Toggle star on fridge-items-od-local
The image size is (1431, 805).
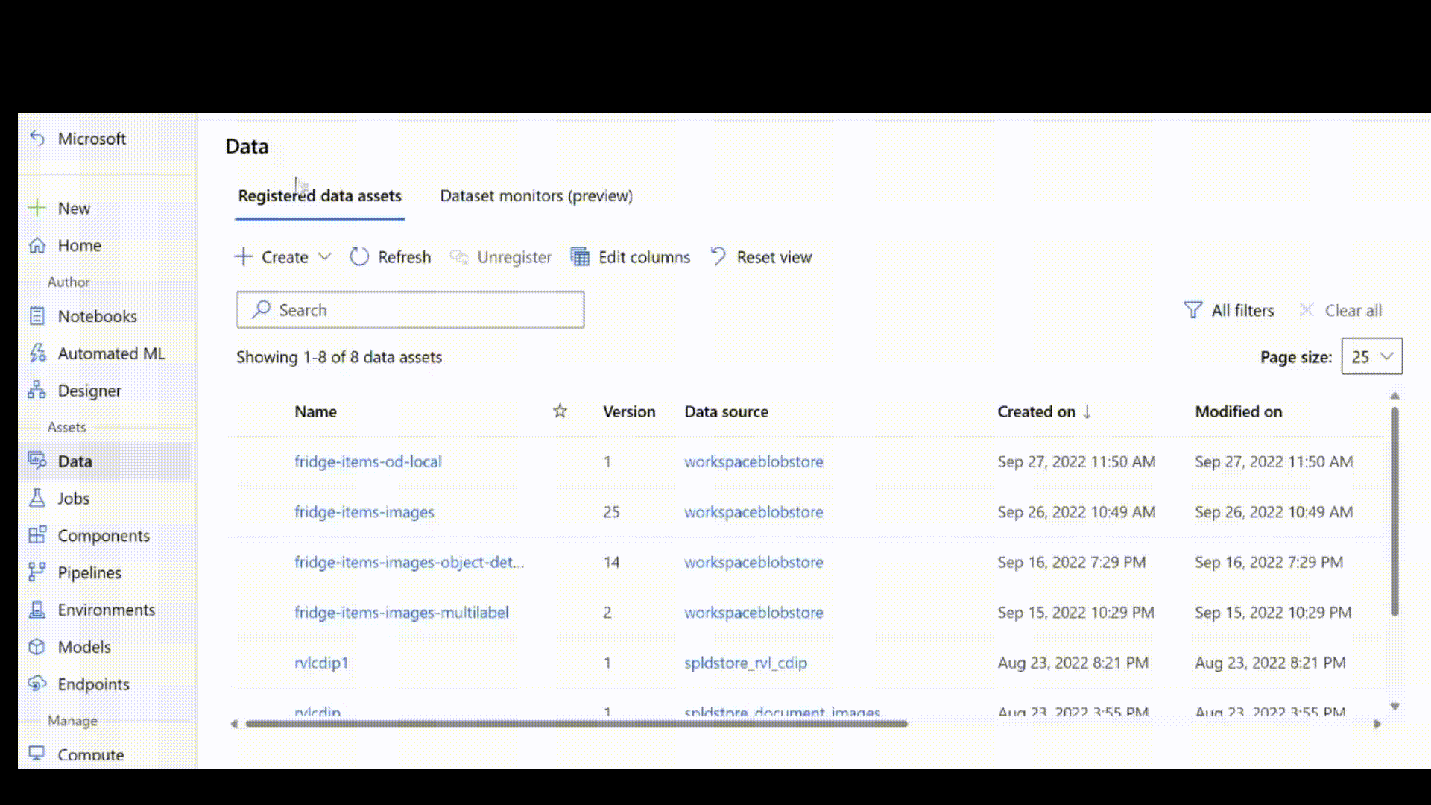pos(558,461)
